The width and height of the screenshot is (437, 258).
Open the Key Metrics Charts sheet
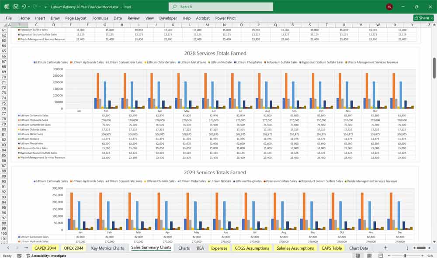coord(108,248)
